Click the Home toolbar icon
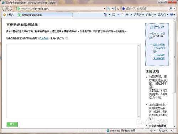This screenshot has width=178, height=134. (x=105, y=15)
